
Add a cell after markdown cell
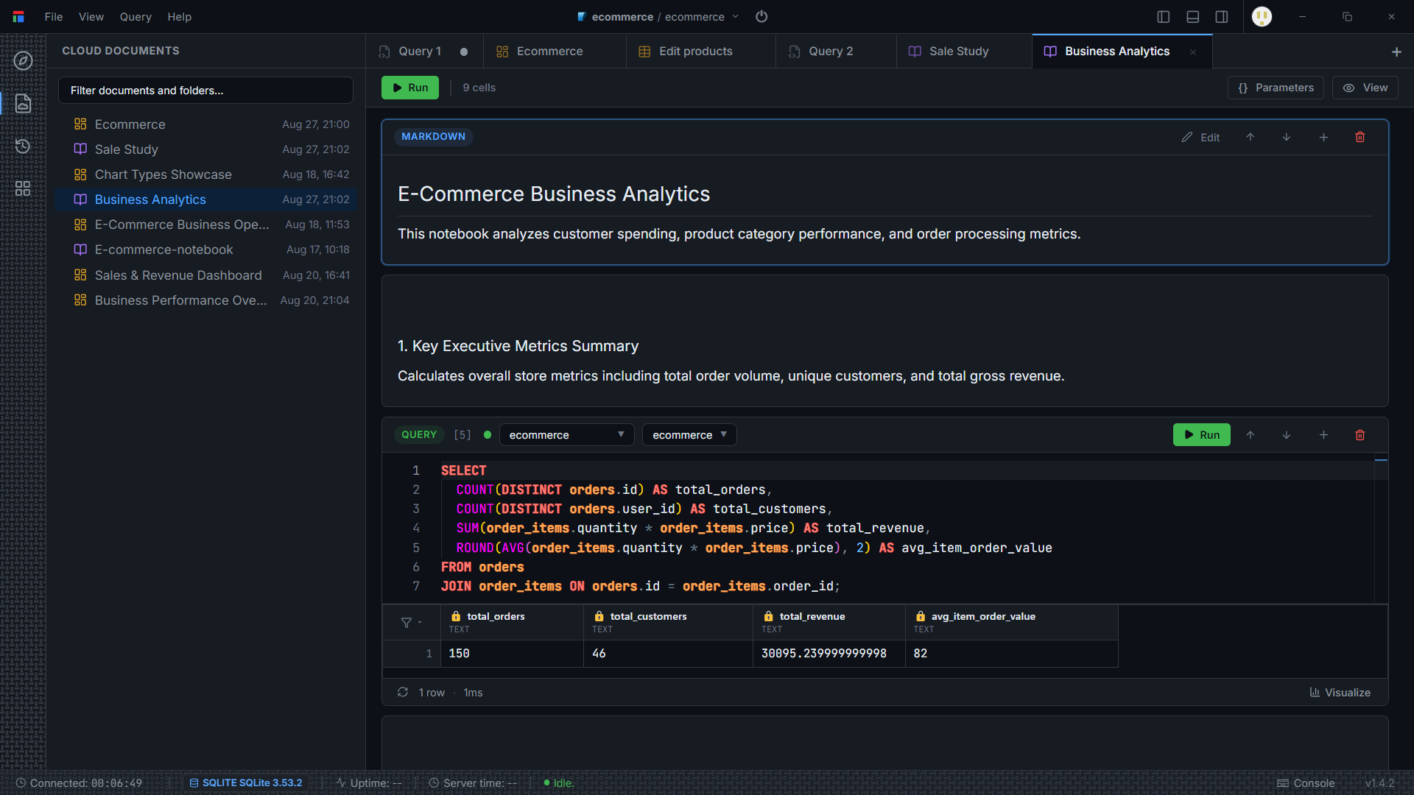click(1323, 137)
